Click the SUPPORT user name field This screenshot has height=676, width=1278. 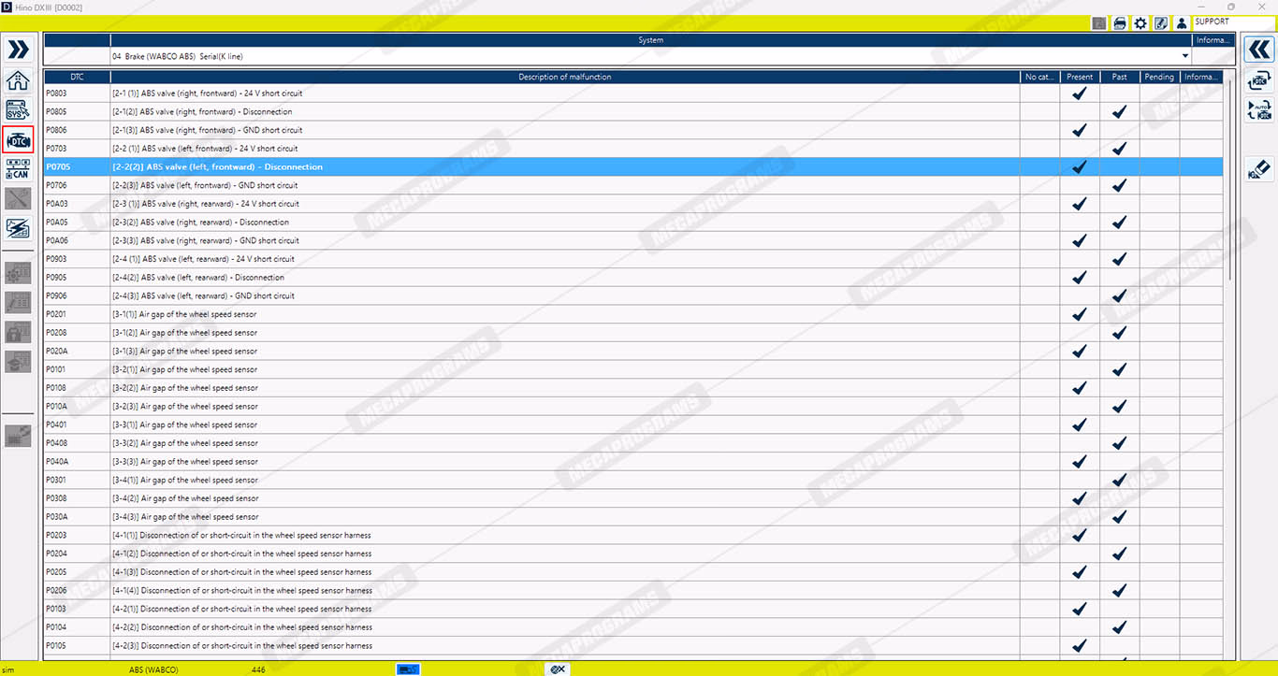(1233, 22)
